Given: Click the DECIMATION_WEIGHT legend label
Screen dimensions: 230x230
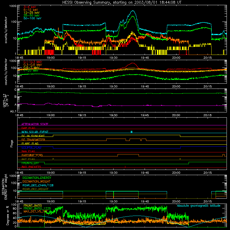Looking at the screenshot, I should (37, 181).
